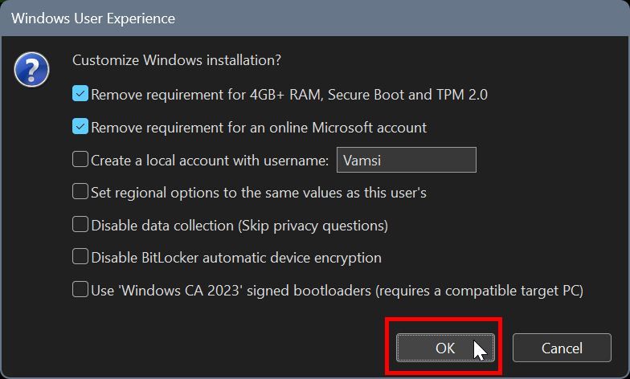The image size is (630, 379).
Task: Check the disable data collection box
Action: click(x=80, y=225)
